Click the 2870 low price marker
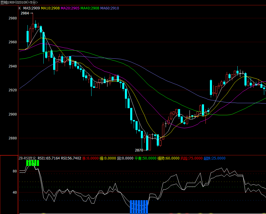This screenshot has height=214, width=266. coord(141,150)
